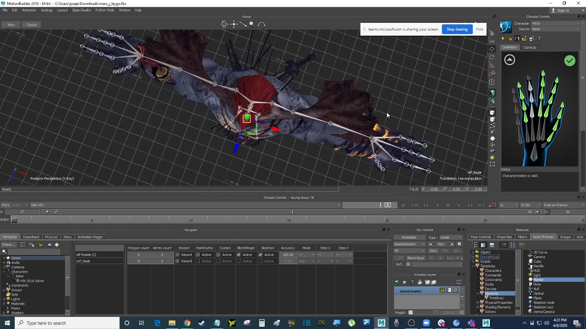Click the Zero button in Key Controls

(433, 251)
